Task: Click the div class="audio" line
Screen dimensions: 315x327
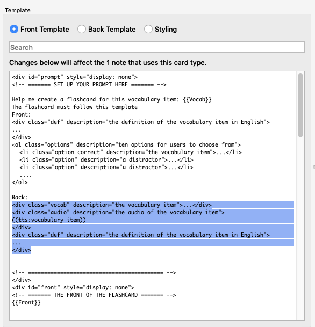Action: pyautogui.click(x=118, y=212)
